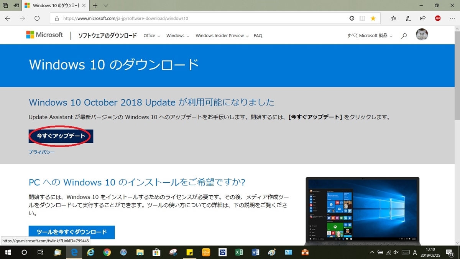Open a new tab with plus button
The width and height of the screenshot is (460, 259).
coord(95,5)
